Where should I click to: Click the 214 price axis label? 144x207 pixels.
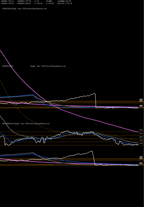[141, 133]
